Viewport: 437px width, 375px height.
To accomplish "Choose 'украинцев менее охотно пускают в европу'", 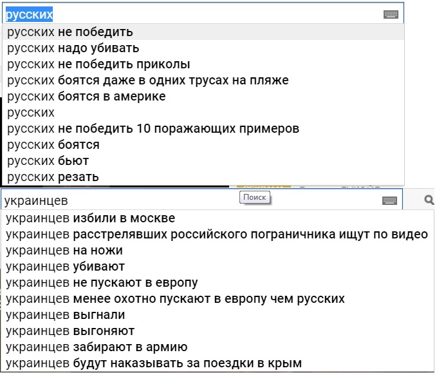I will (x=218, y=299).
